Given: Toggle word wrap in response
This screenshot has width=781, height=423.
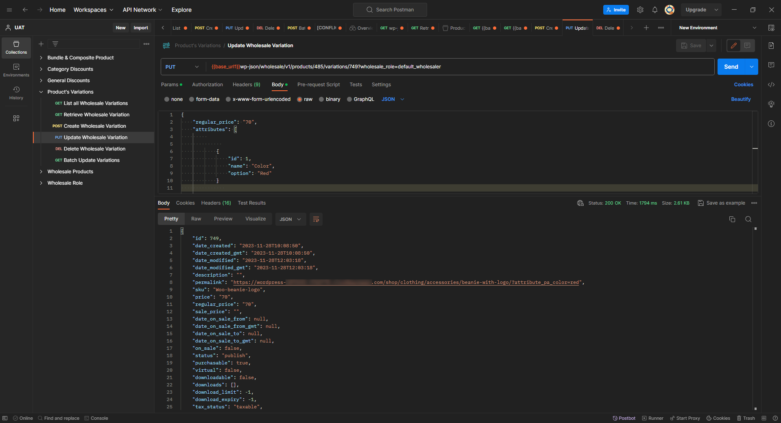Looking at the screenshot, I should (x=316, y=219).
